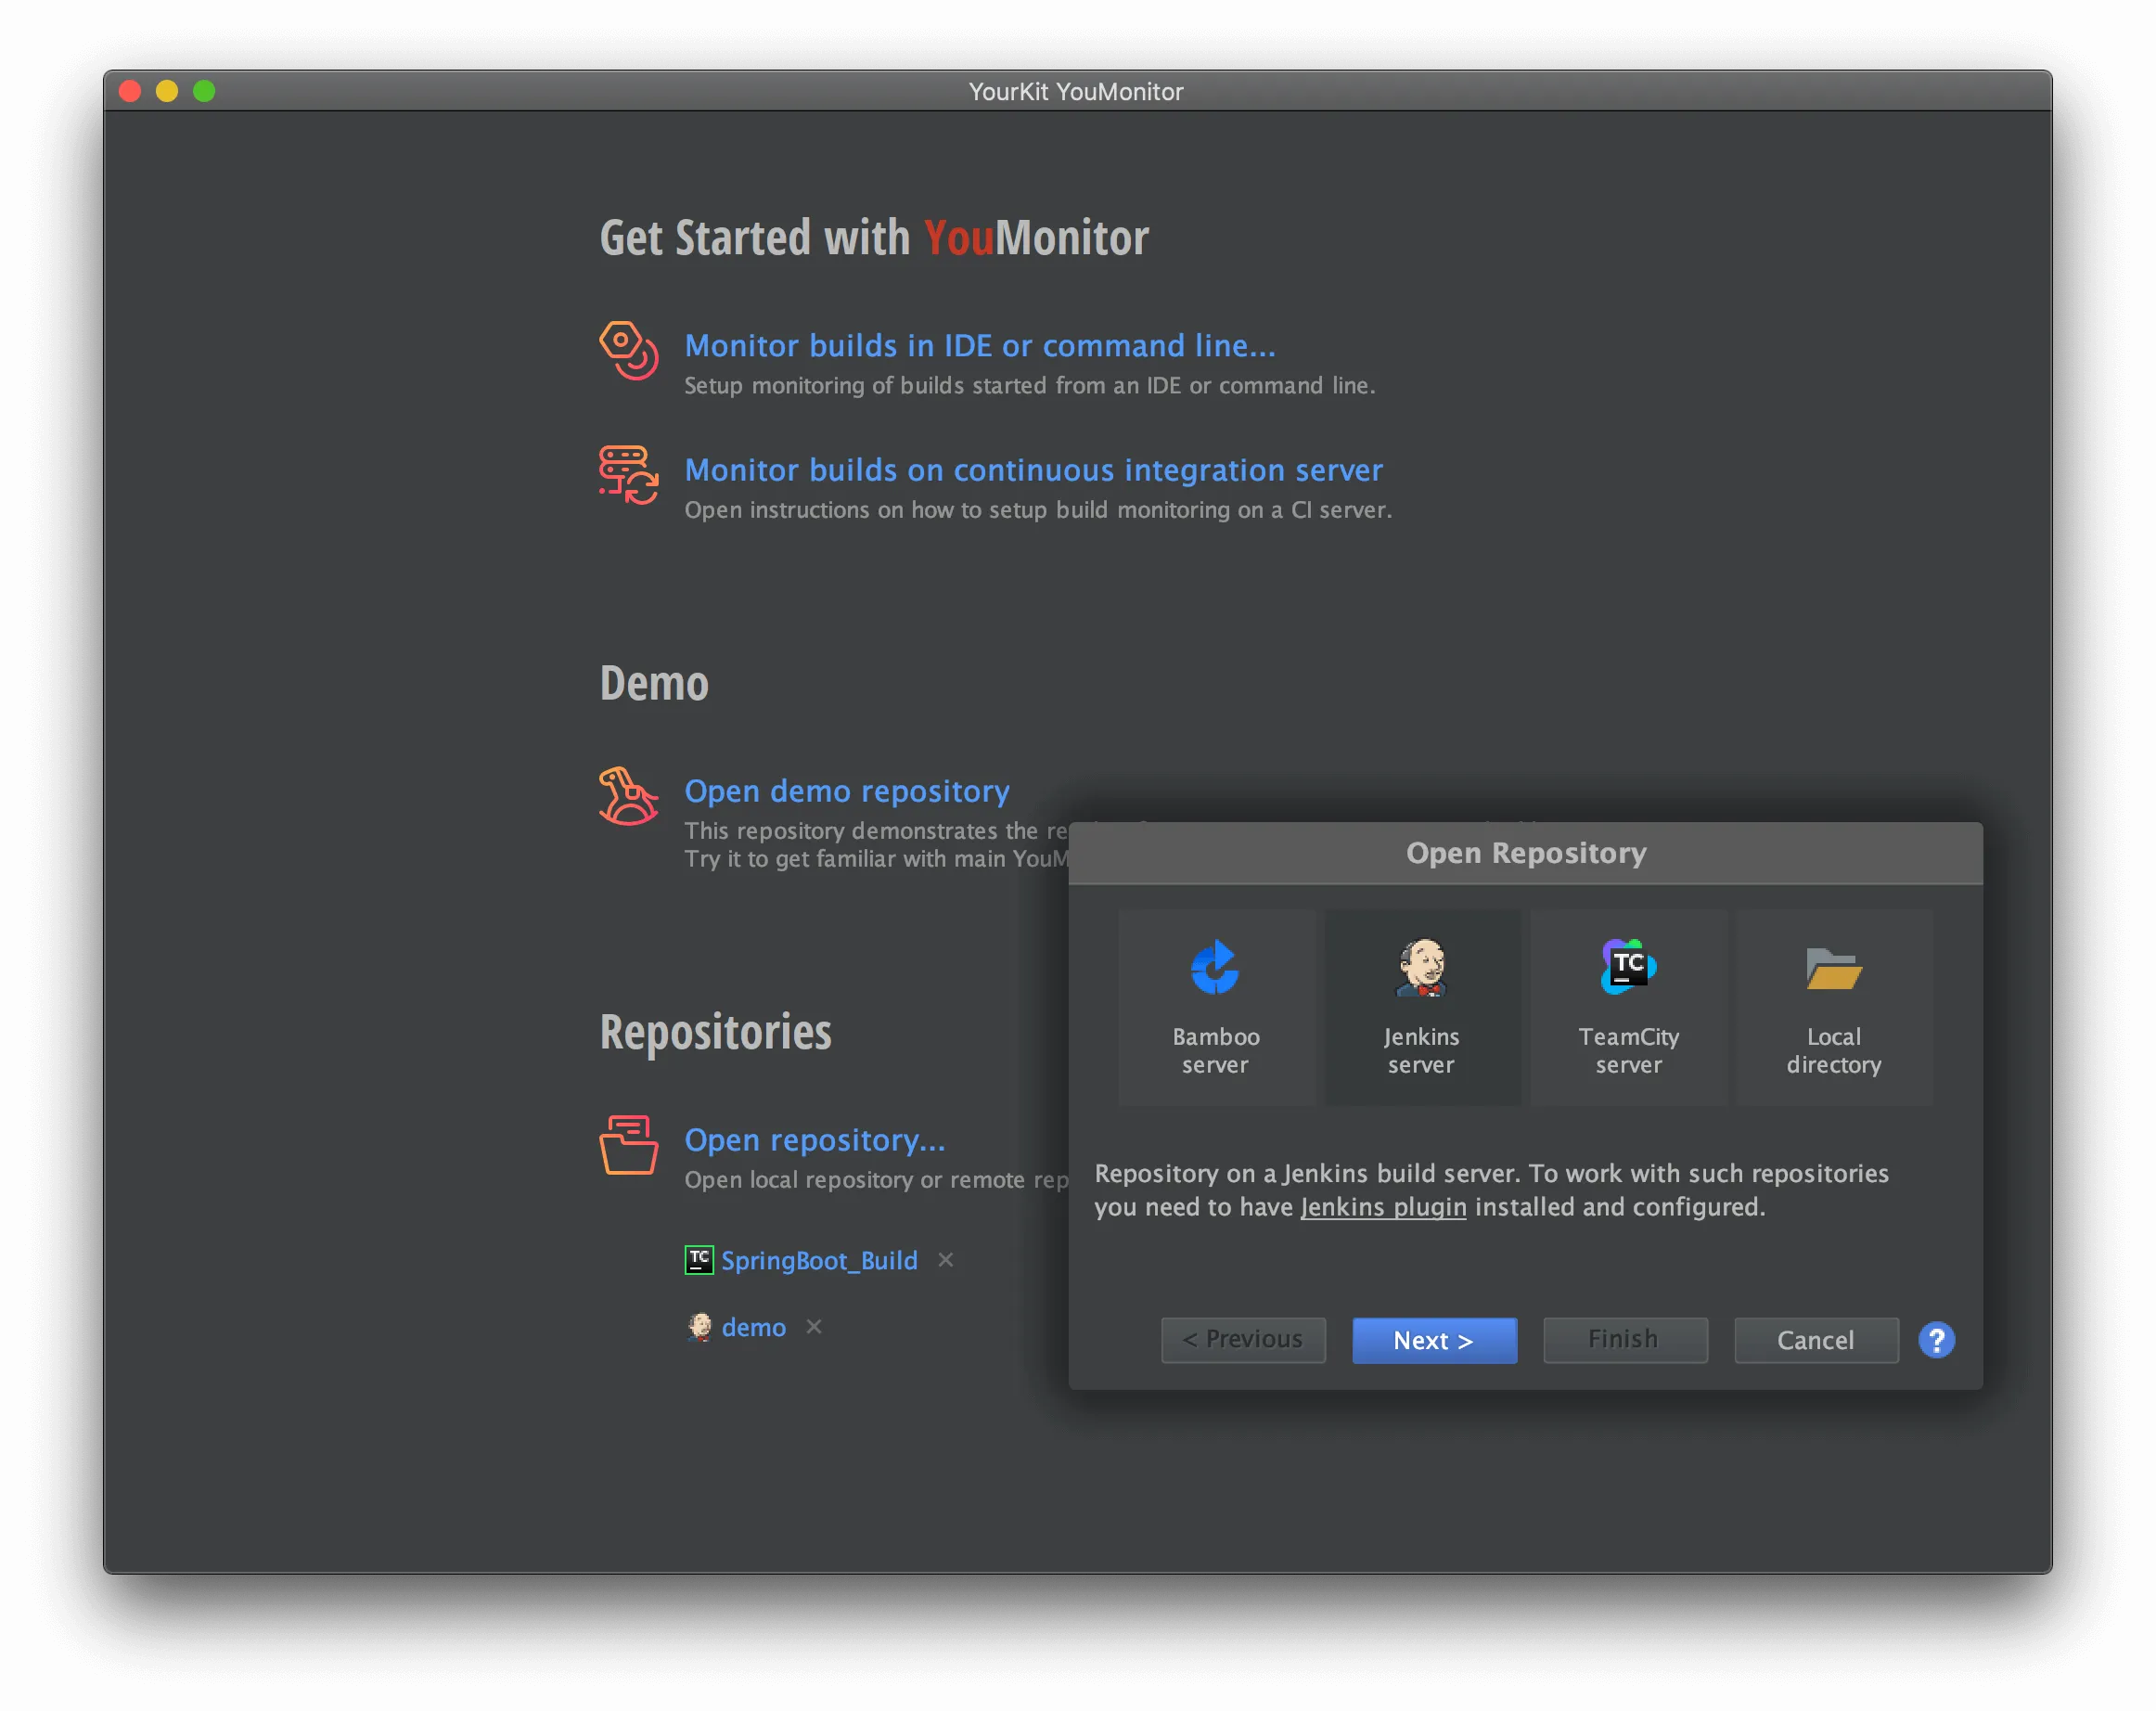
Task: Click the Open repository folder icon
Action: tap(628, 1145)
